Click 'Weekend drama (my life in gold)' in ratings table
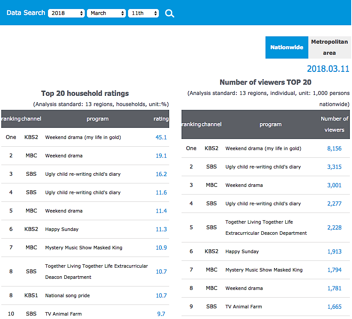The image size is (352, 319). (x=83, y=137)
